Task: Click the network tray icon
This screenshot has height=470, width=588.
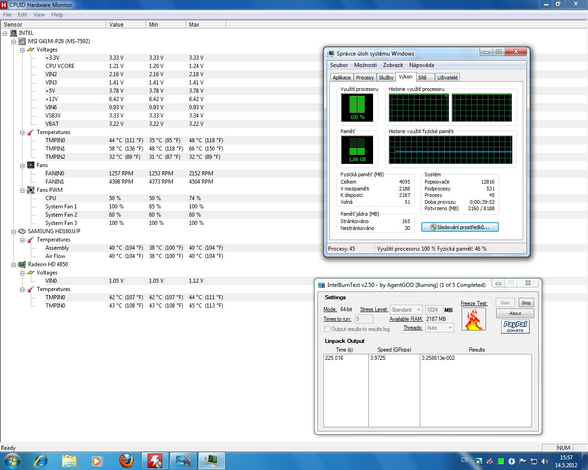Action: tap(534, 461)
